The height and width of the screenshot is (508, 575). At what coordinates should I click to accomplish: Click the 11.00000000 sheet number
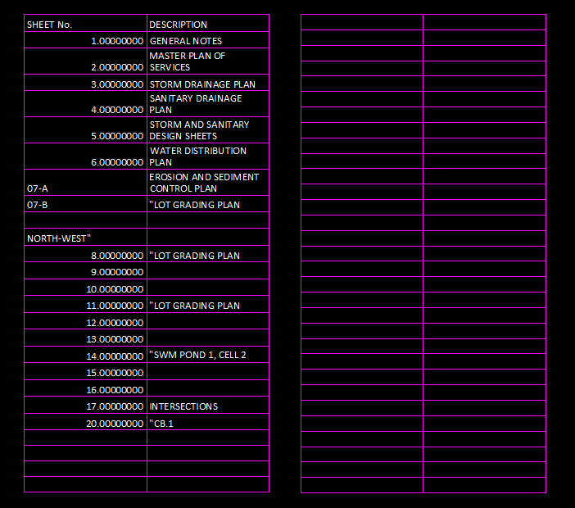[x=115, y=306]
